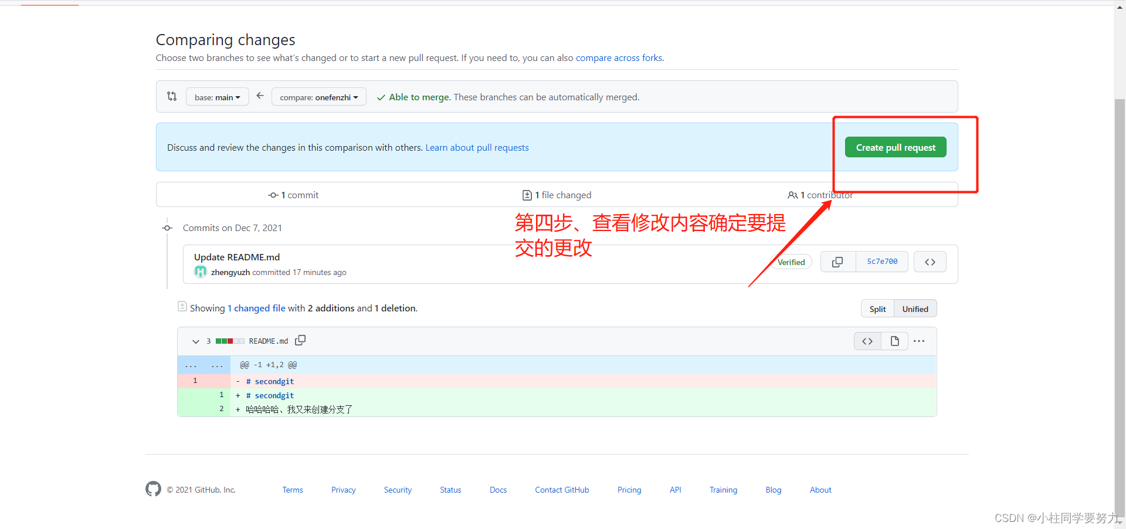The width and height of the screenshot is (1126, 529).
Task: View the 1 commit tab
Action: [x=293, y=195]
